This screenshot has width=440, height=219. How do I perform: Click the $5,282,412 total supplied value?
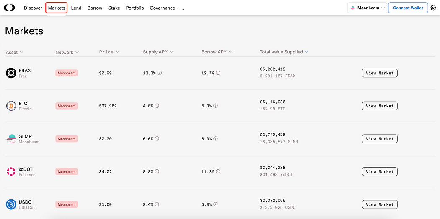pos(272,69)
